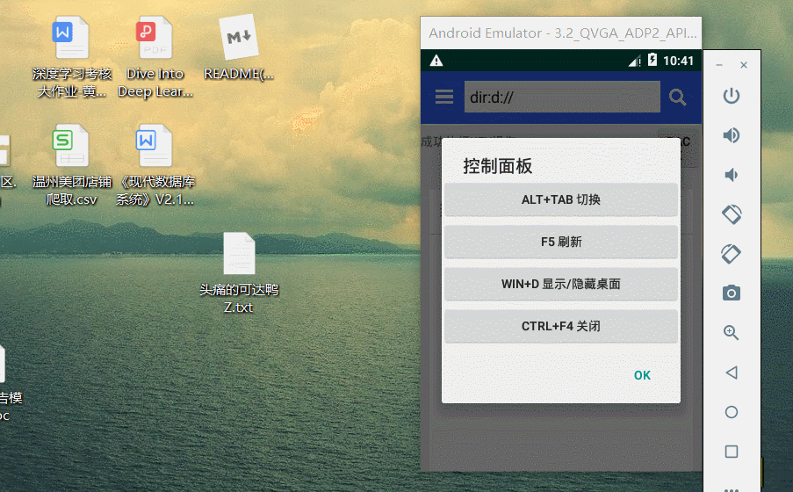
Task: Rotate the emulator left
Action: click(732, 214)
